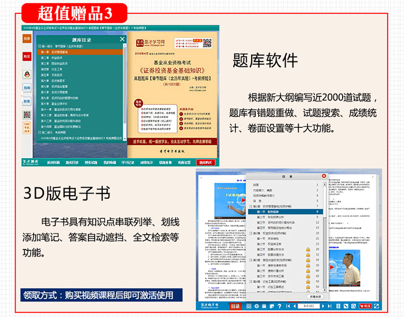The height and width of the screenshot is (317, 404).
Task: Jump to first page of e-book
Action: pyautogui.click(x=288, y=306)
